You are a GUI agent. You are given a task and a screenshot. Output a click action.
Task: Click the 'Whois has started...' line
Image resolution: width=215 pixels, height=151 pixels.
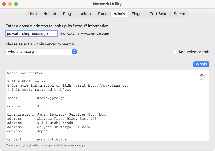pos(28,73)
